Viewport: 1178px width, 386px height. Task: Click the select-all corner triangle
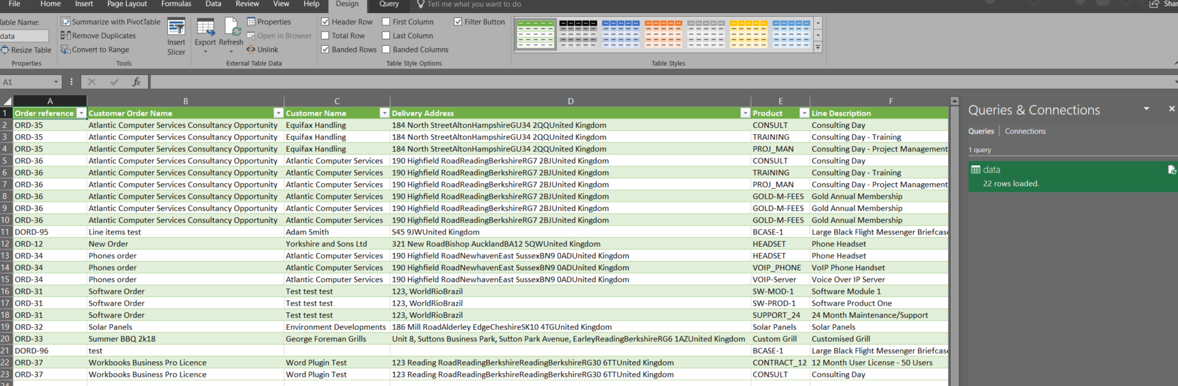pyautogui.click(x=7, y=101)
